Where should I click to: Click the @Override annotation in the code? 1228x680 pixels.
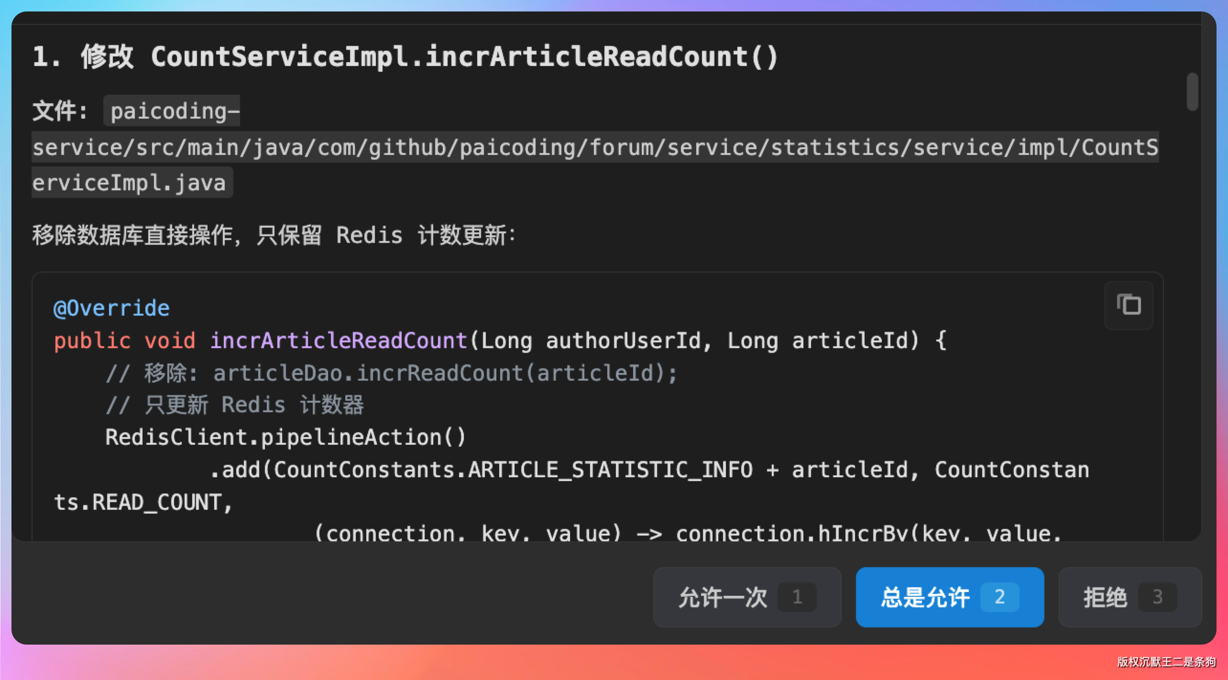pyautogui.click(x=112, y=308)
